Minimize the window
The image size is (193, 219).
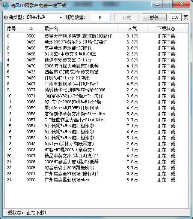[157, 4]
